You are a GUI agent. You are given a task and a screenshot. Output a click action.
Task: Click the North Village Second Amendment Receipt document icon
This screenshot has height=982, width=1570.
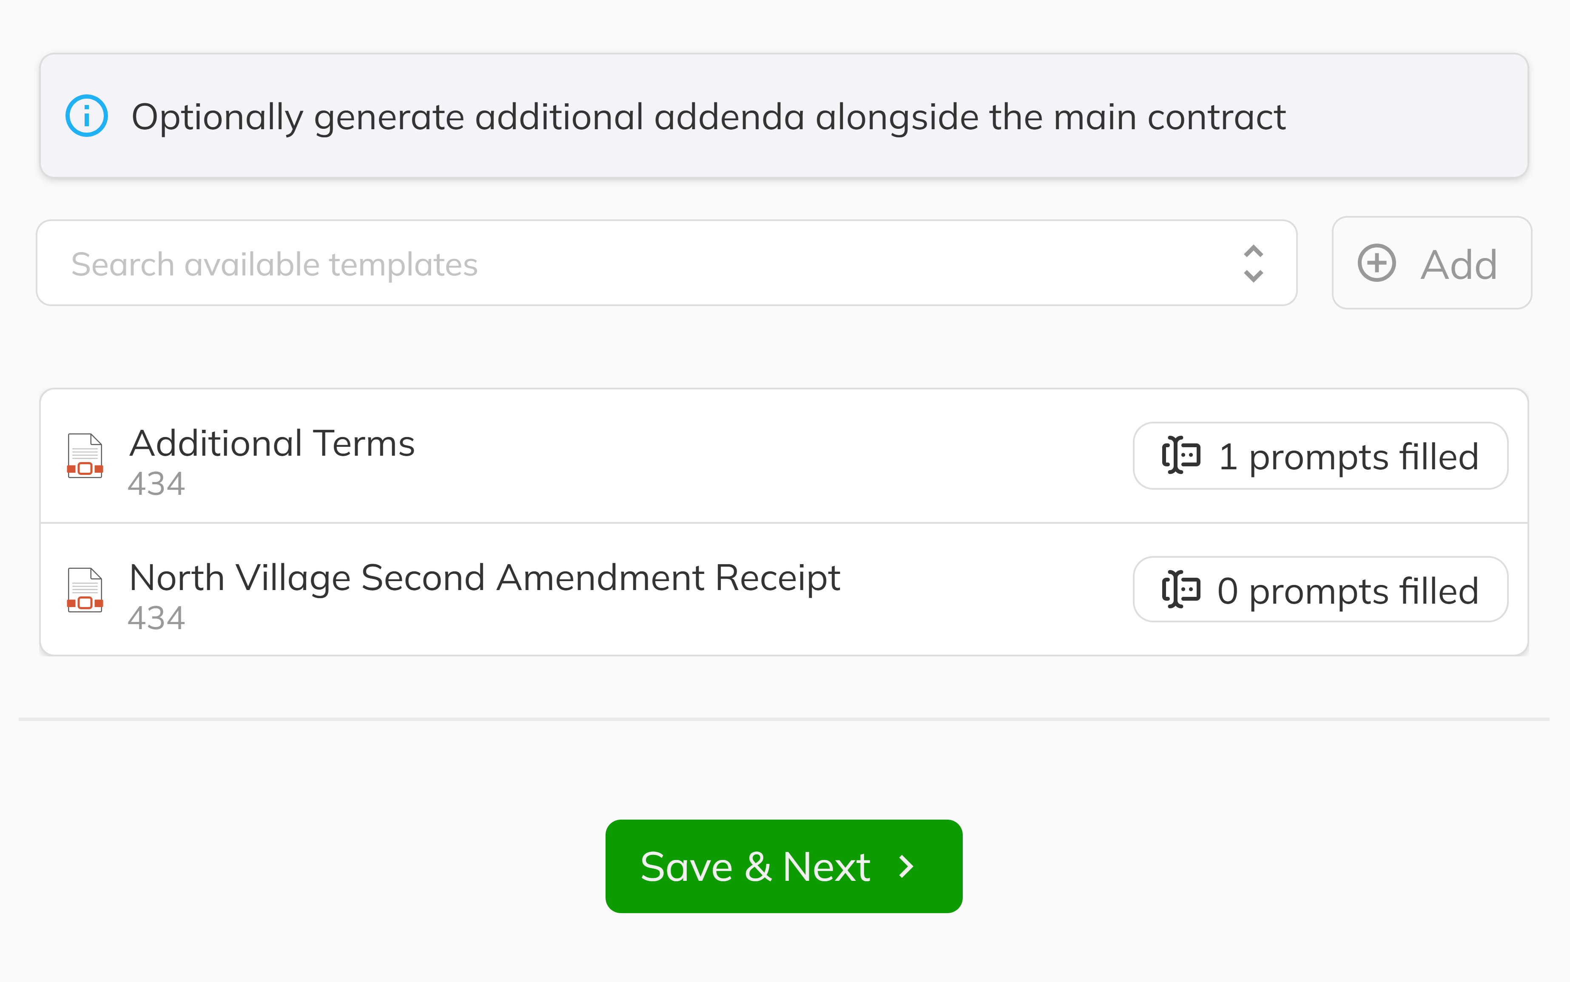coord(85,590)
